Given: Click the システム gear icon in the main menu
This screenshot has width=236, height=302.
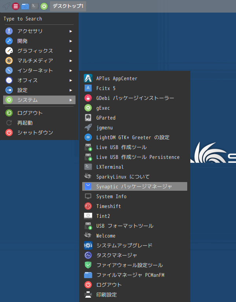Looking at the screenshot, I should pos(9,100).
